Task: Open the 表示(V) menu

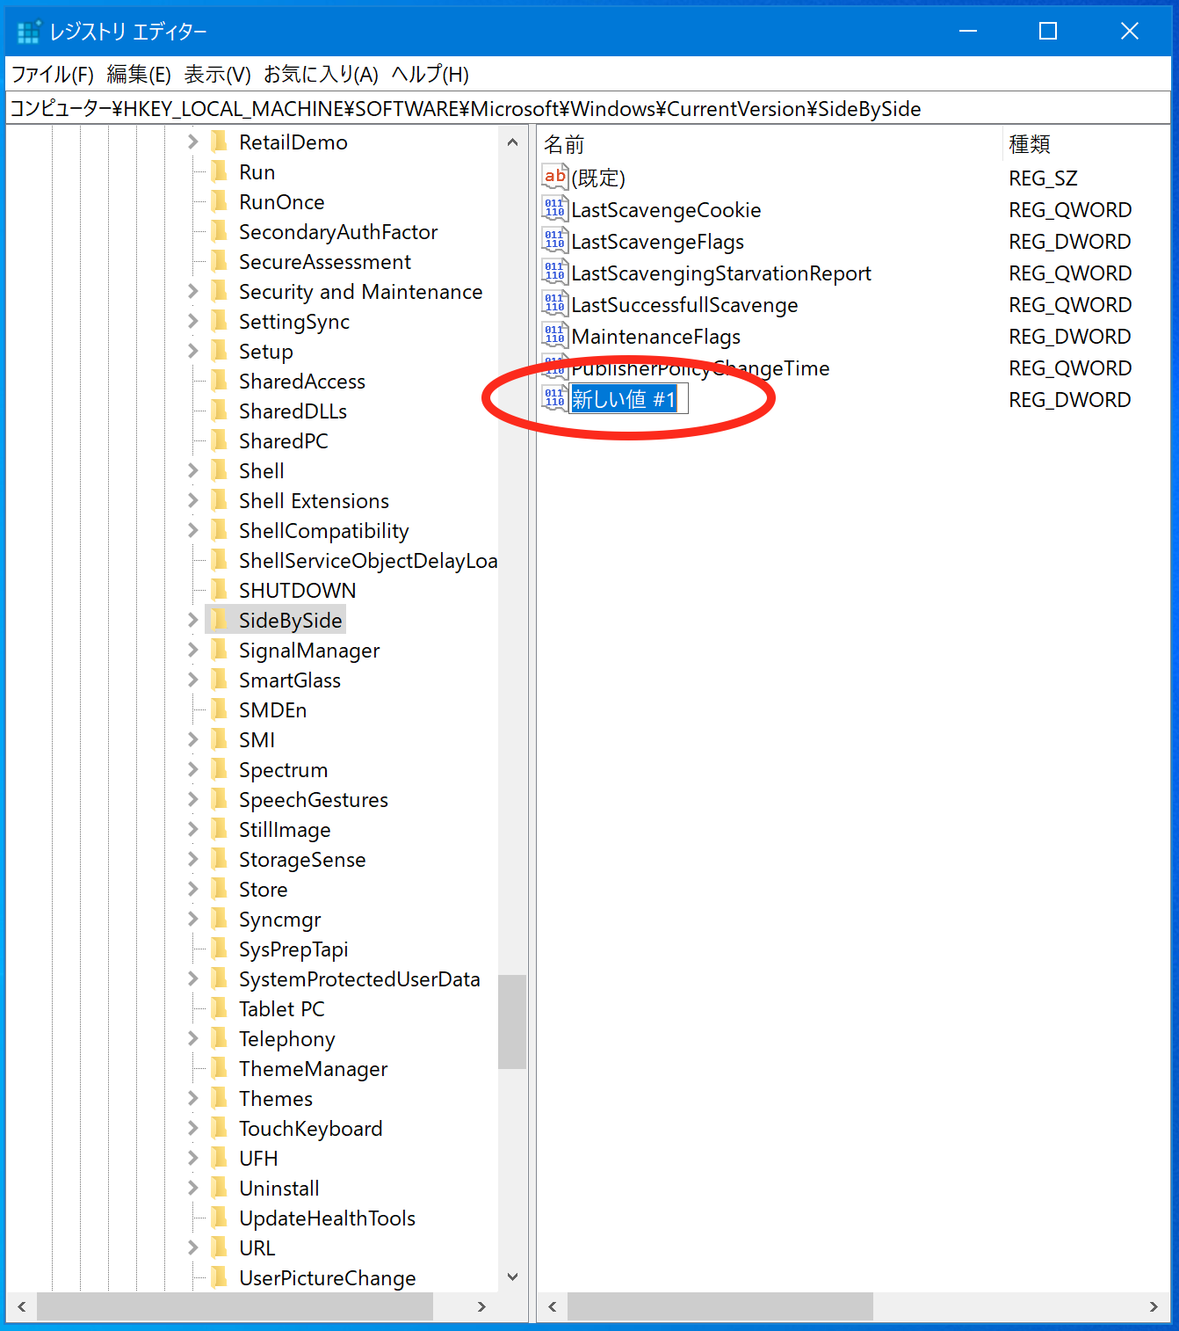Action: (x=217, y=75)
